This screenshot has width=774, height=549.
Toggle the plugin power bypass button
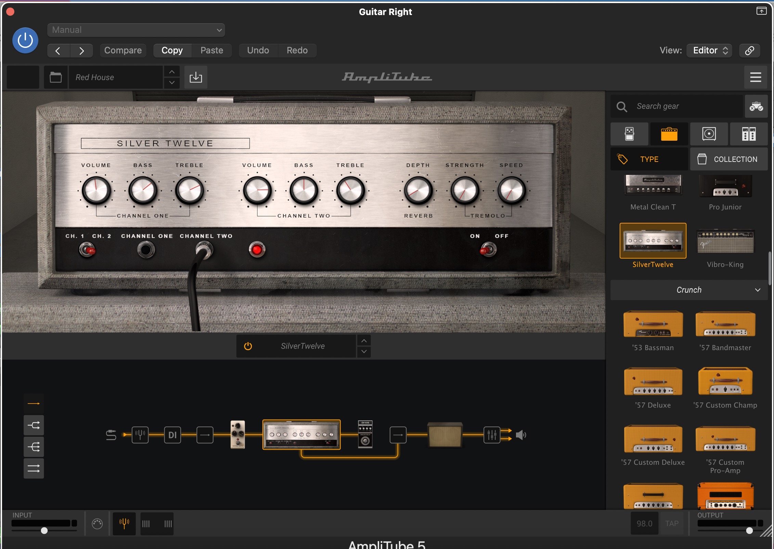point(25,40)
